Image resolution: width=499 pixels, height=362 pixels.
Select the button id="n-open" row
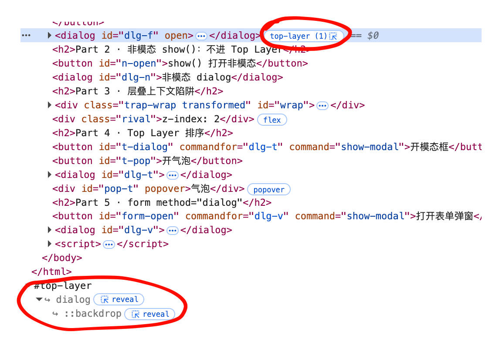(x=180, y=63)
